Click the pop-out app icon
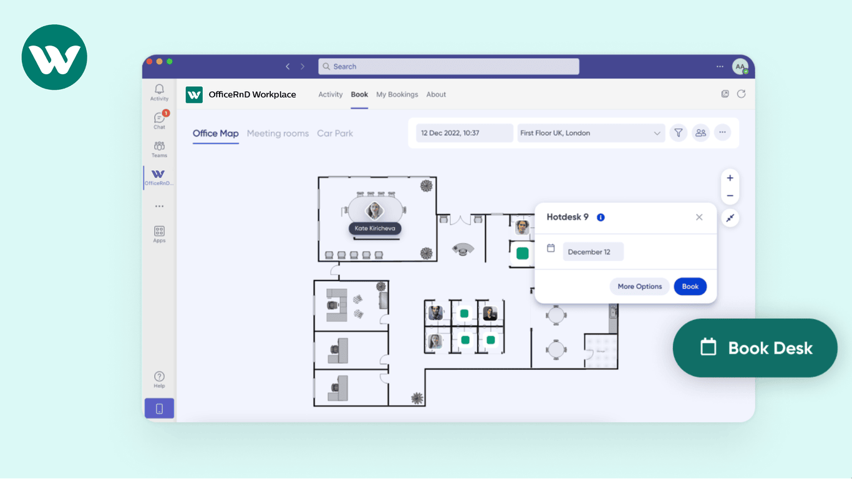The height and width of the screenshot is (479, 852). pyautogui.click(x=725, y=94)
